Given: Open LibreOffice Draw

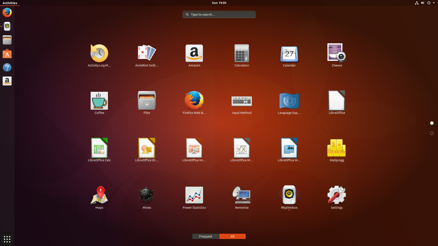Looking at the screenshot, I should click(x=147, y=150).
